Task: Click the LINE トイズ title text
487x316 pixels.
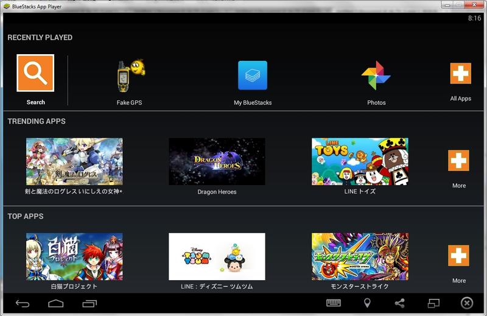Action: (x=360, y=191)
